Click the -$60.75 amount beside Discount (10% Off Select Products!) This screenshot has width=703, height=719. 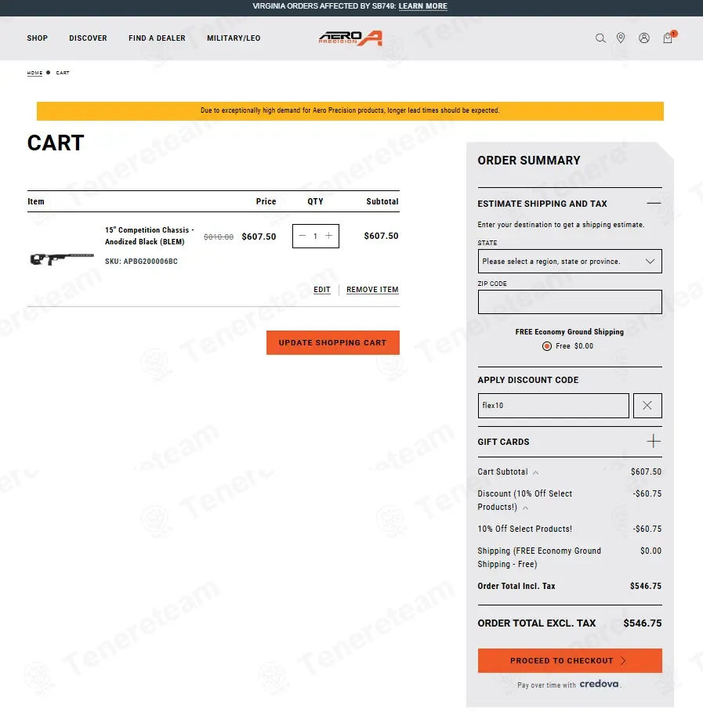pos(647,494)
